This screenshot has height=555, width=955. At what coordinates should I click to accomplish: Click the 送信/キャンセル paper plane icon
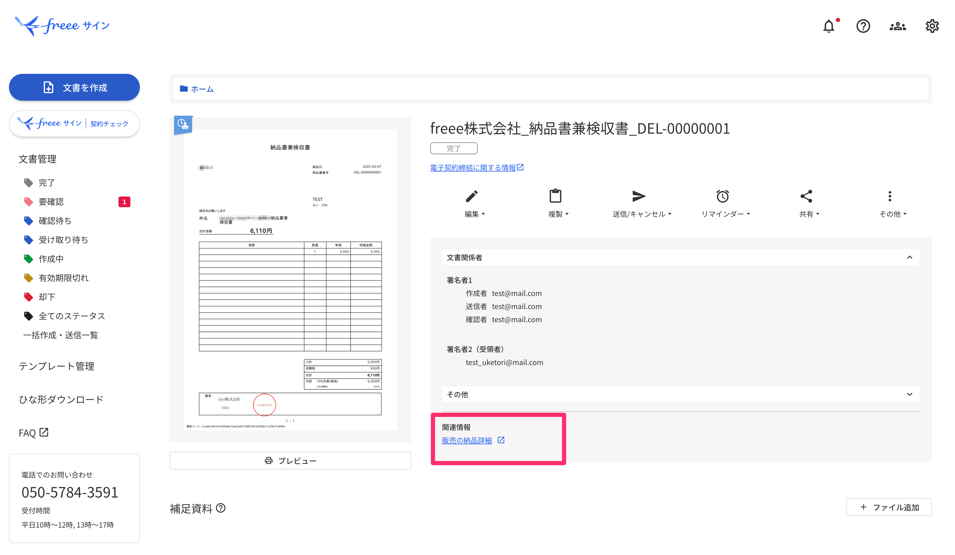[639, 196]
